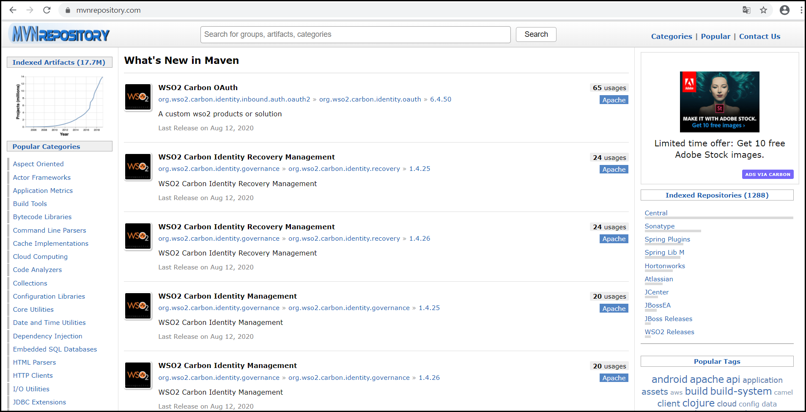The height and width of the screenshot is (412, 806).
Task: Open version 6.4.50 link
Action: (441, 99)
